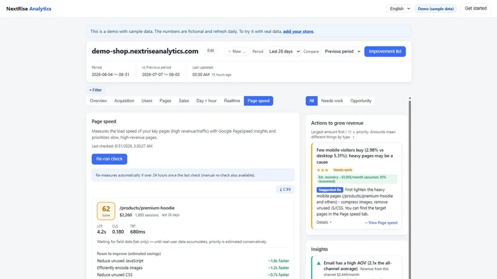This screenshot has height=279, width=497.
Task: Click the /products/premium-hoodie page path
Action: [x=147, y=208]
